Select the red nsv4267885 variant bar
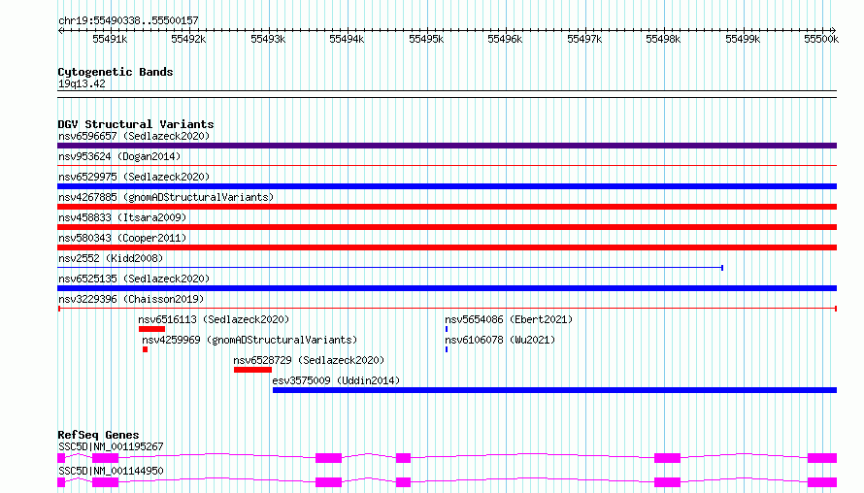The width and height of the screenshot is (864, 493). coord(447,207)
